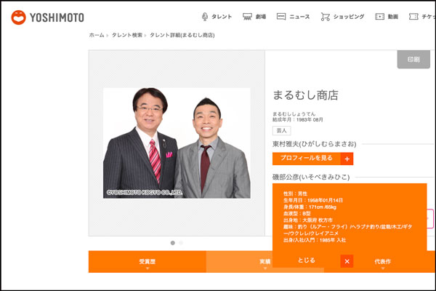Click the line 出身/入社/入門：1985年 入社

pyautogui.click(x=315, y=240)
